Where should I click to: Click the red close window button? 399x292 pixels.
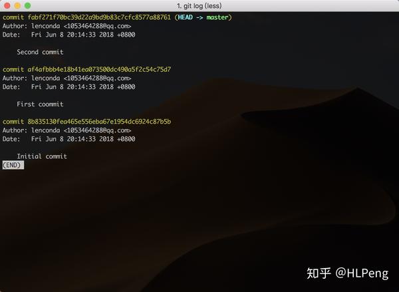tap(7, 5)
